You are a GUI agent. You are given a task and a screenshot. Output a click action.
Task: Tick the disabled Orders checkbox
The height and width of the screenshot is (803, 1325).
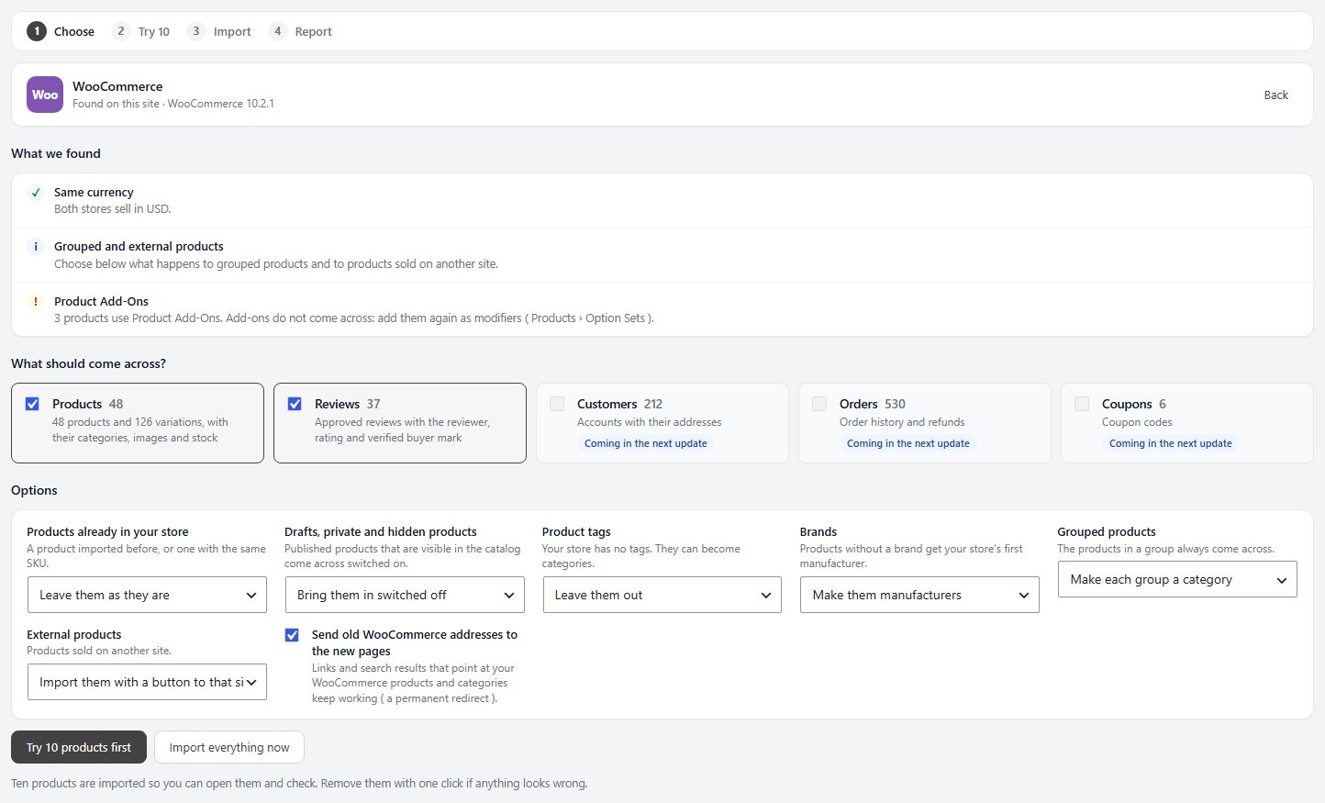[819, 404]
